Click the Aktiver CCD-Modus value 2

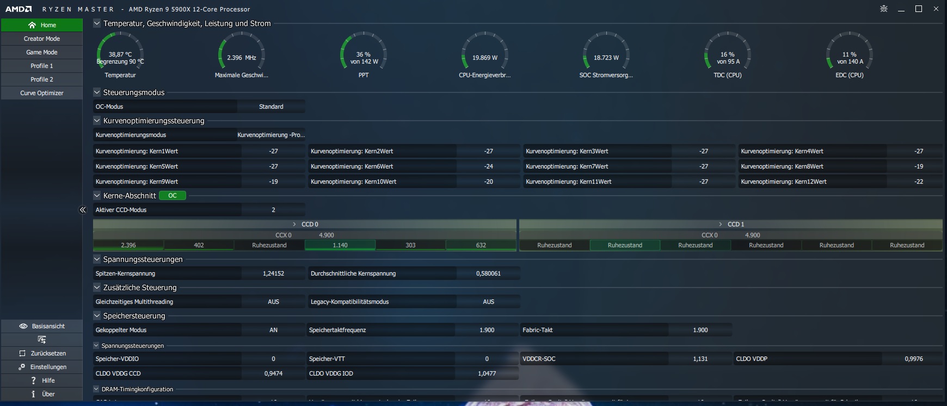273,210
